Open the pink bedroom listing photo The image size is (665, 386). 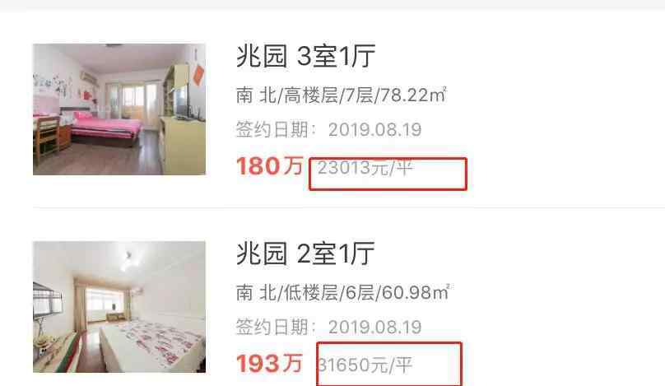(119, 109)
